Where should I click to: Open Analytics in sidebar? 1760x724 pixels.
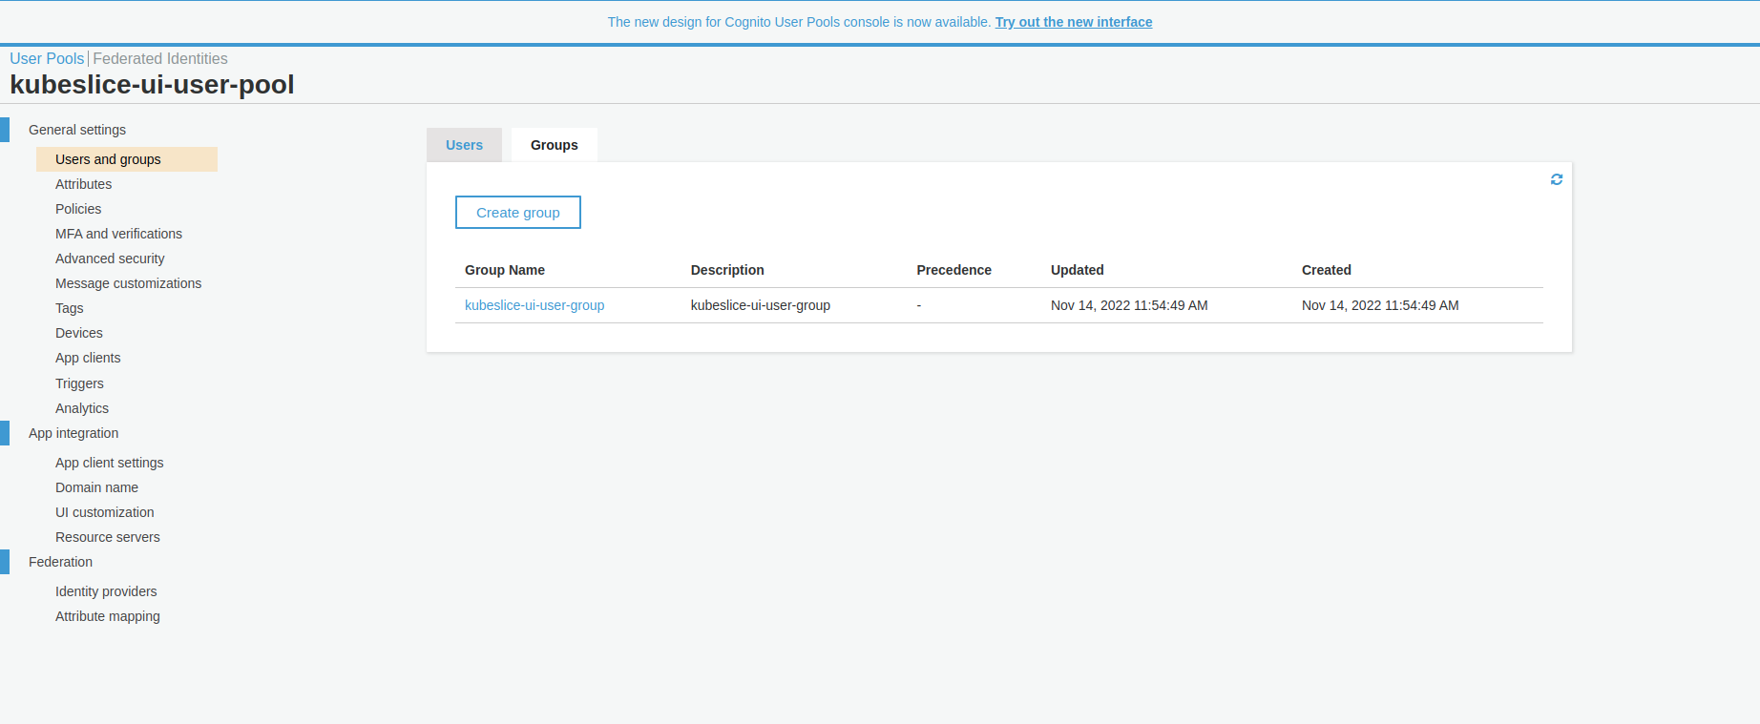tap(82, 408)
